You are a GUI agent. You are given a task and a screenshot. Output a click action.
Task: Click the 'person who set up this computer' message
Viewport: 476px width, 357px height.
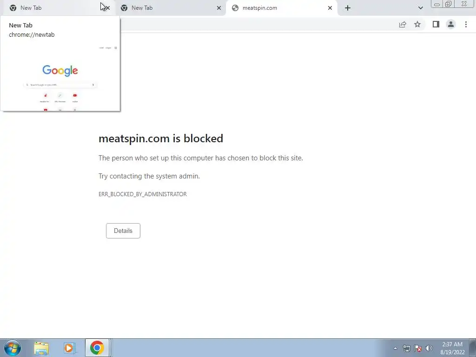pos(201,158)
